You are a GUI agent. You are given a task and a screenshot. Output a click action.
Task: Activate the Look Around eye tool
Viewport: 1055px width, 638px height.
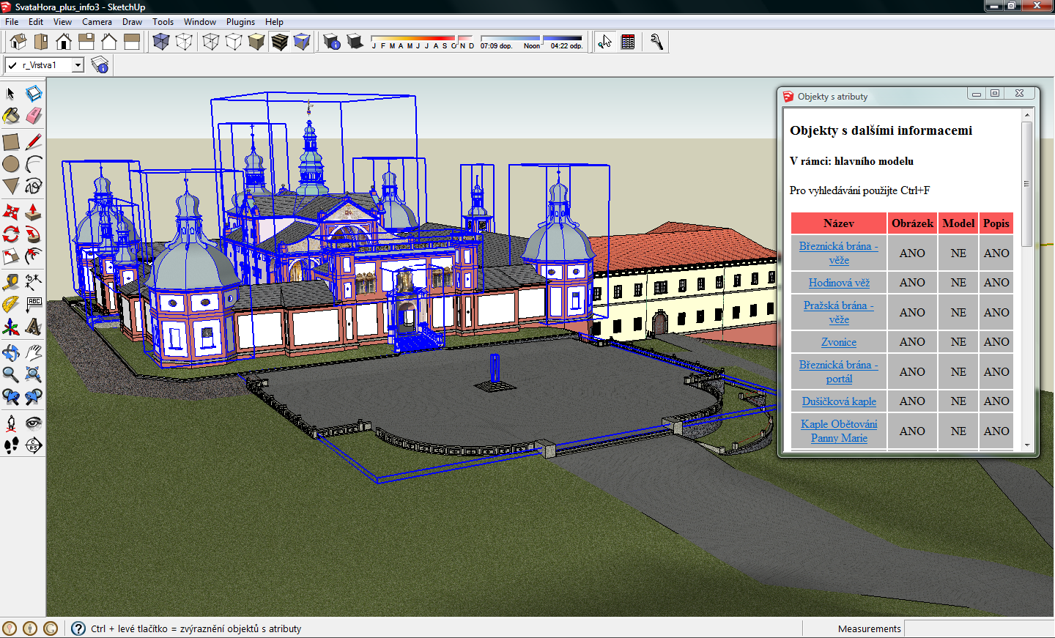(x=34, y=423)
